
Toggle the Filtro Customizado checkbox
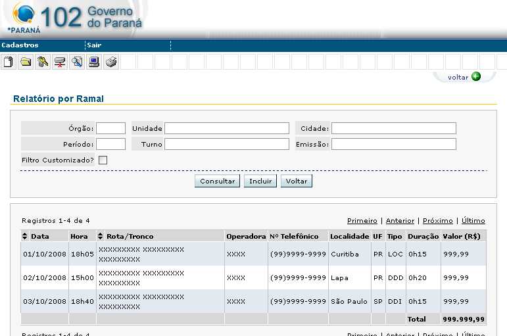click(103, 160)
